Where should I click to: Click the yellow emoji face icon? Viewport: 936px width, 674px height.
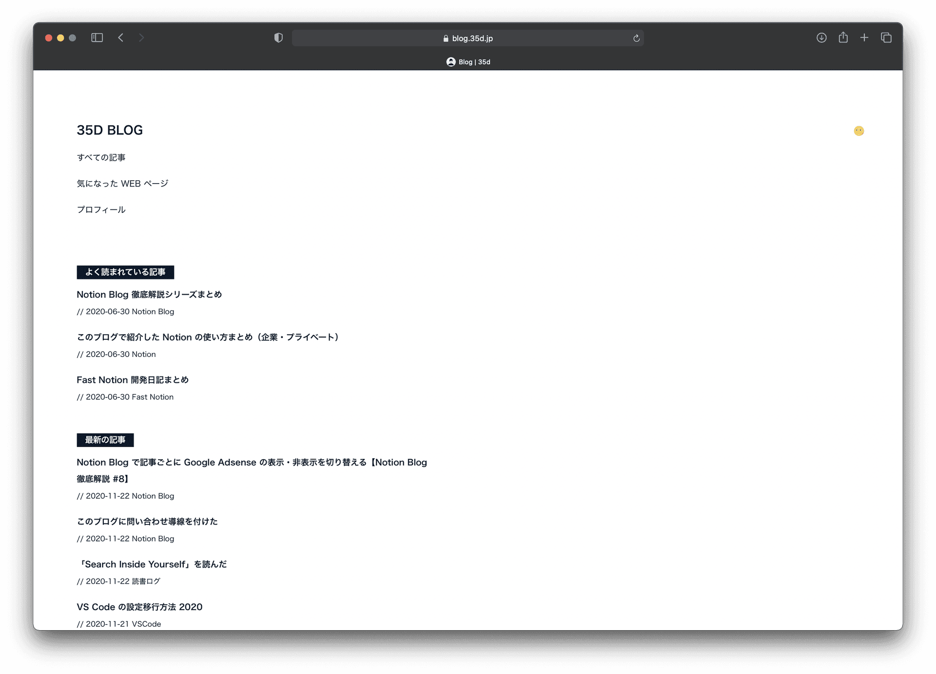click(x=859, y=131)
